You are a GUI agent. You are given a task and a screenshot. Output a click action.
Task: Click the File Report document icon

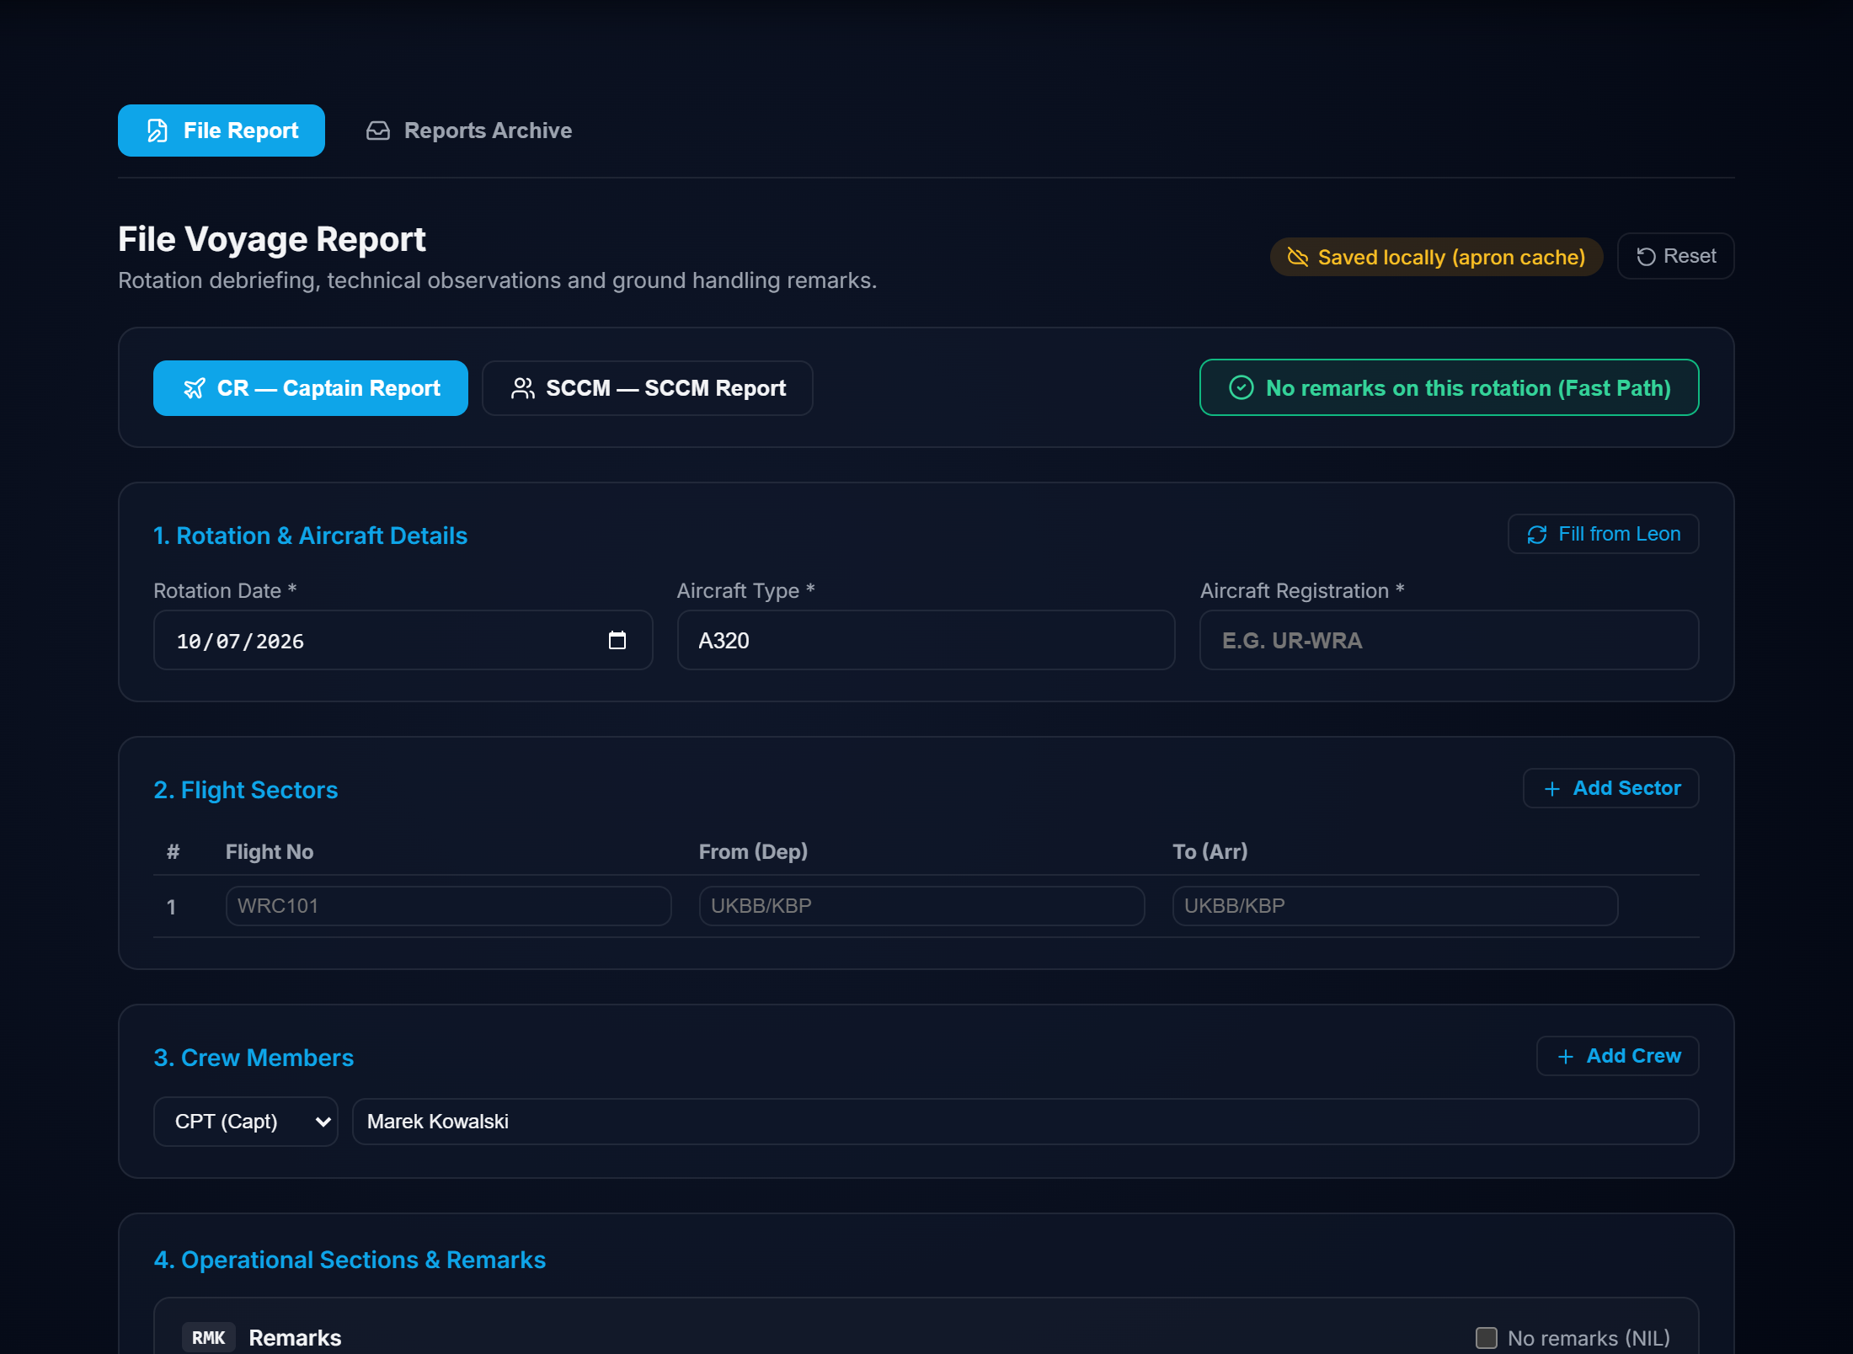[x=158, y=131]
